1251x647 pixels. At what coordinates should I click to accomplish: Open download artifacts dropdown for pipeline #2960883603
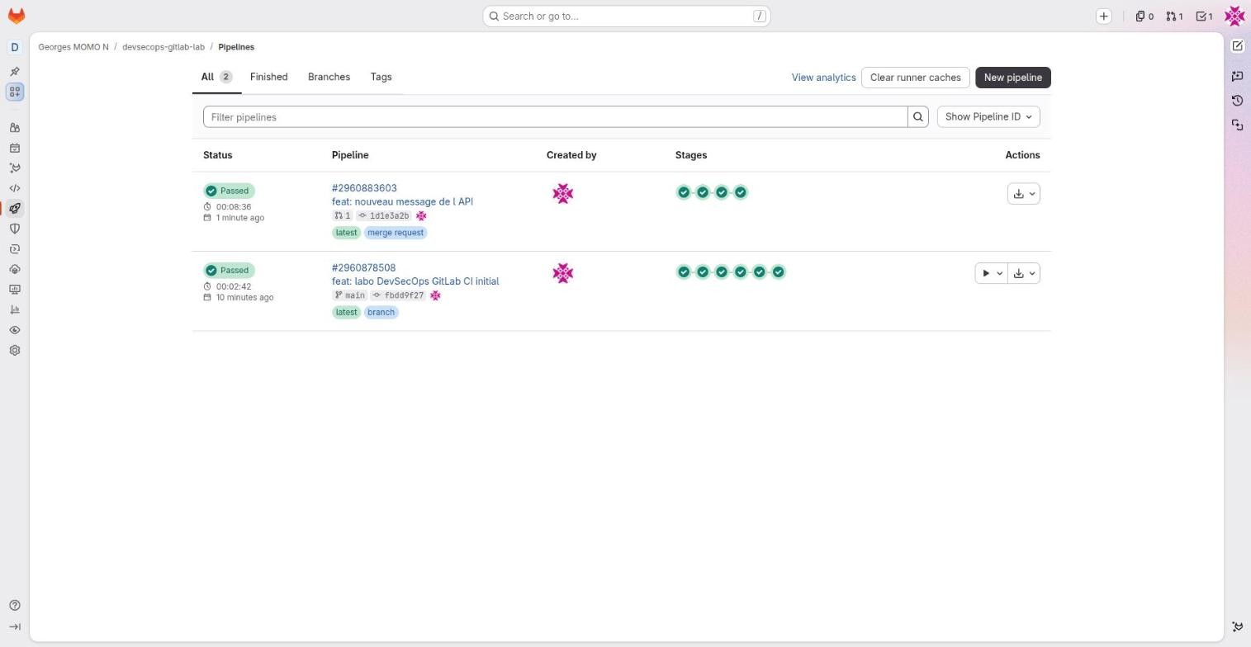coord(1024,194)
